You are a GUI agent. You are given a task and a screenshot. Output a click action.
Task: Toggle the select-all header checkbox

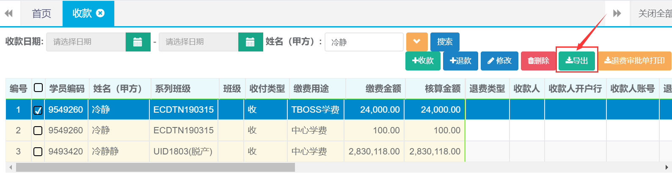(38, 88)
